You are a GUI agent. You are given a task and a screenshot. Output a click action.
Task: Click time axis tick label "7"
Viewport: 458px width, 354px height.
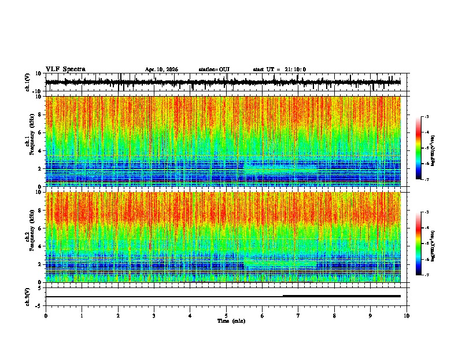[x=298, y=316]
